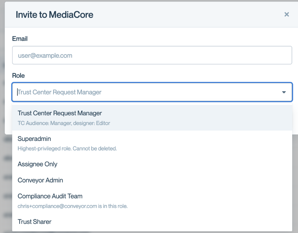Click the Email field label
The height and width of the screenshot is (233, 298).
tap(20, 39)
